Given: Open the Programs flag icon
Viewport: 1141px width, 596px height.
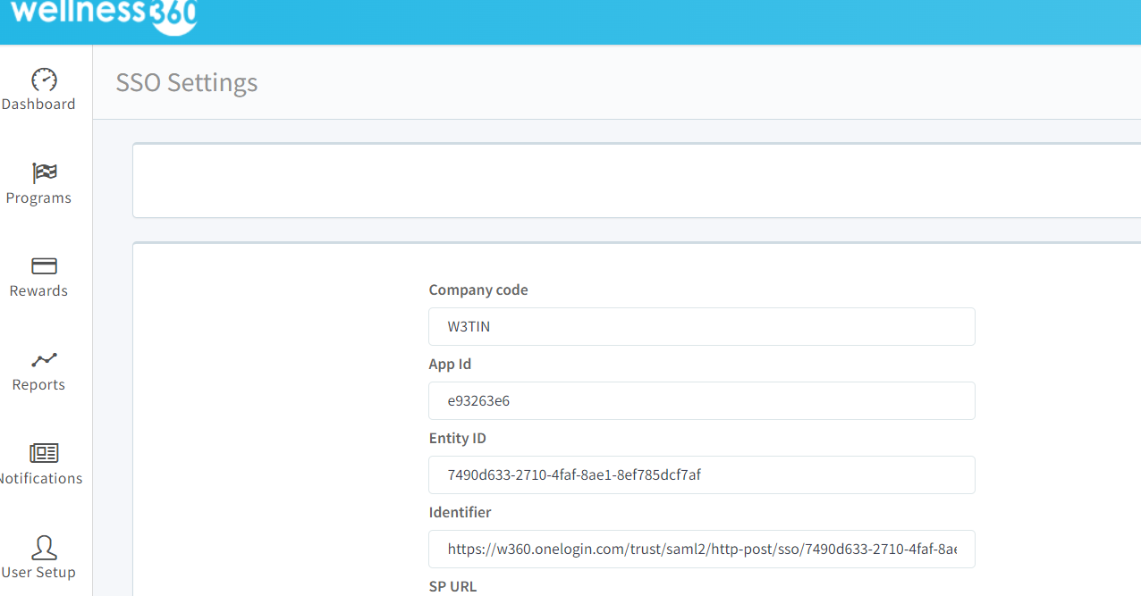Looking at the screenshot, I should coord(44,172).
